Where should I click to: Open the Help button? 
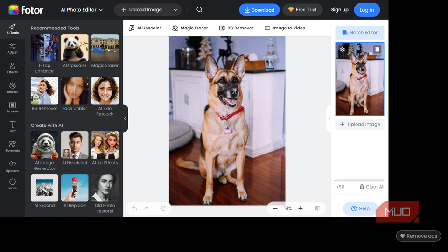360,209
